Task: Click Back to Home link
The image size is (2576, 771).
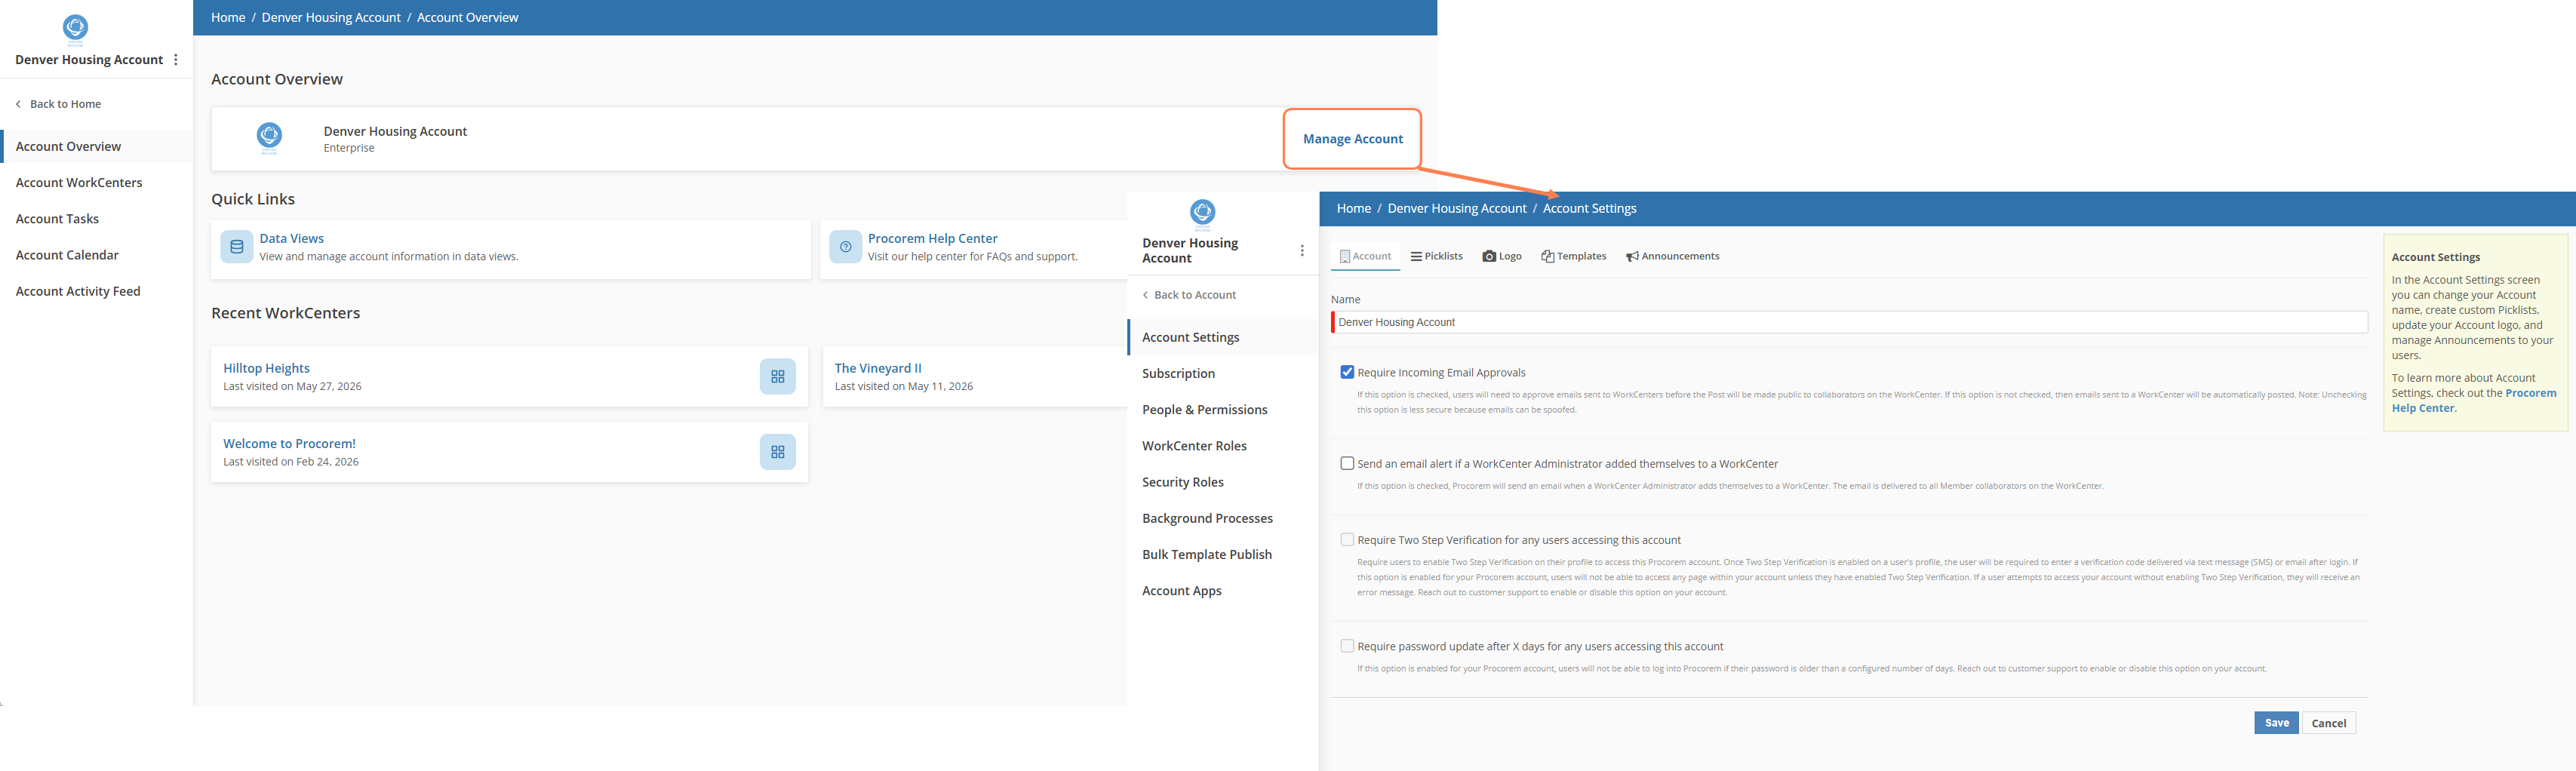Action: click(65, 104)
